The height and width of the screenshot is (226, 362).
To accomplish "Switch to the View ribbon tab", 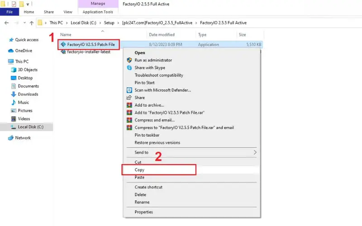I will [x=68, y=12].
